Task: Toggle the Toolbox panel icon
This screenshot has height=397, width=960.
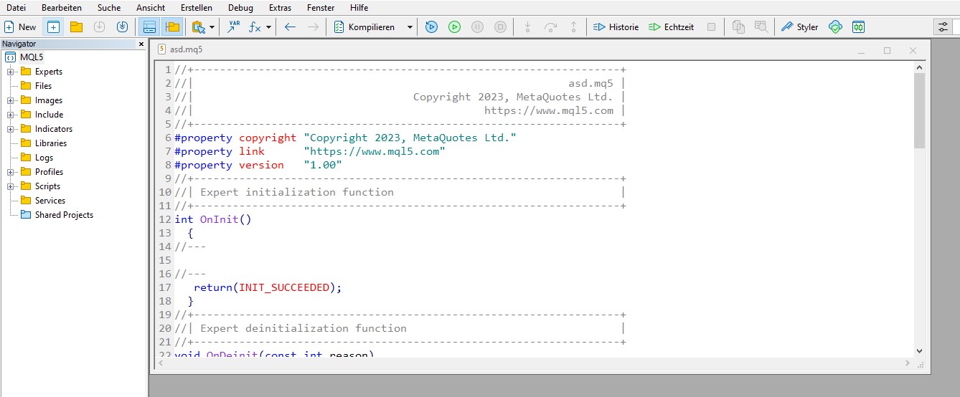Action: coord(149,27)
